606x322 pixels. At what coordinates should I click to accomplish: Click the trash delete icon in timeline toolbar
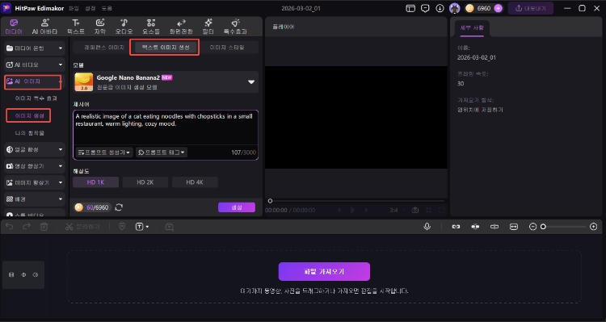[x=44, y=227]
